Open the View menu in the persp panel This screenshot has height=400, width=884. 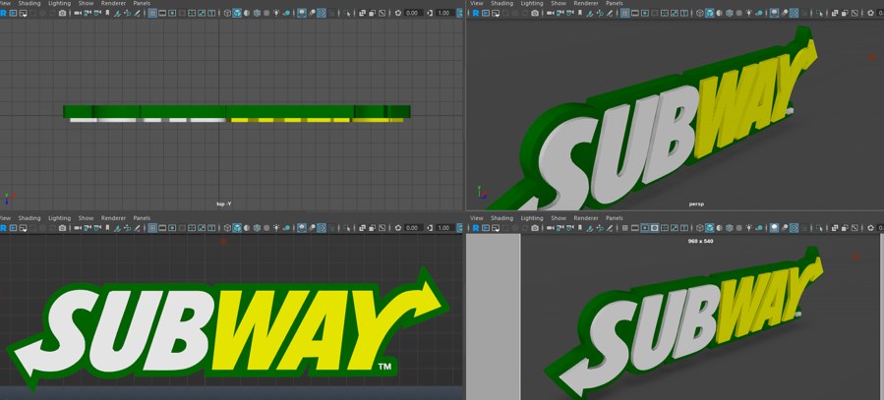click(x=476, y=3)
